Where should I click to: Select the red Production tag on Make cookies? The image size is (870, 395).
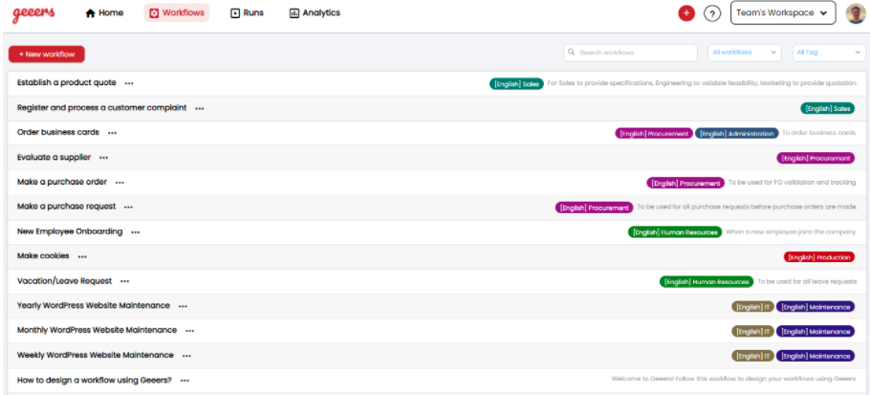coord(818,256)
